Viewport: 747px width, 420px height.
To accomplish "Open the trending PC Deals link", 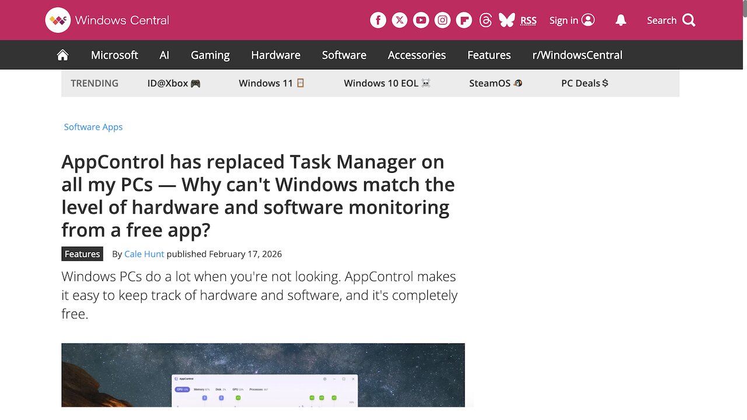I will [585, 83].
